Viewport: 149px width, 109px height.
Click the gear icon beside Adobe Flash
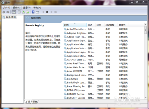click(x=65, y=37)
